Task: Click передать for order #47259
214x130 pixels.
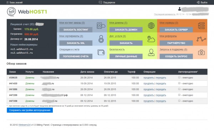Action: (161, 95)
